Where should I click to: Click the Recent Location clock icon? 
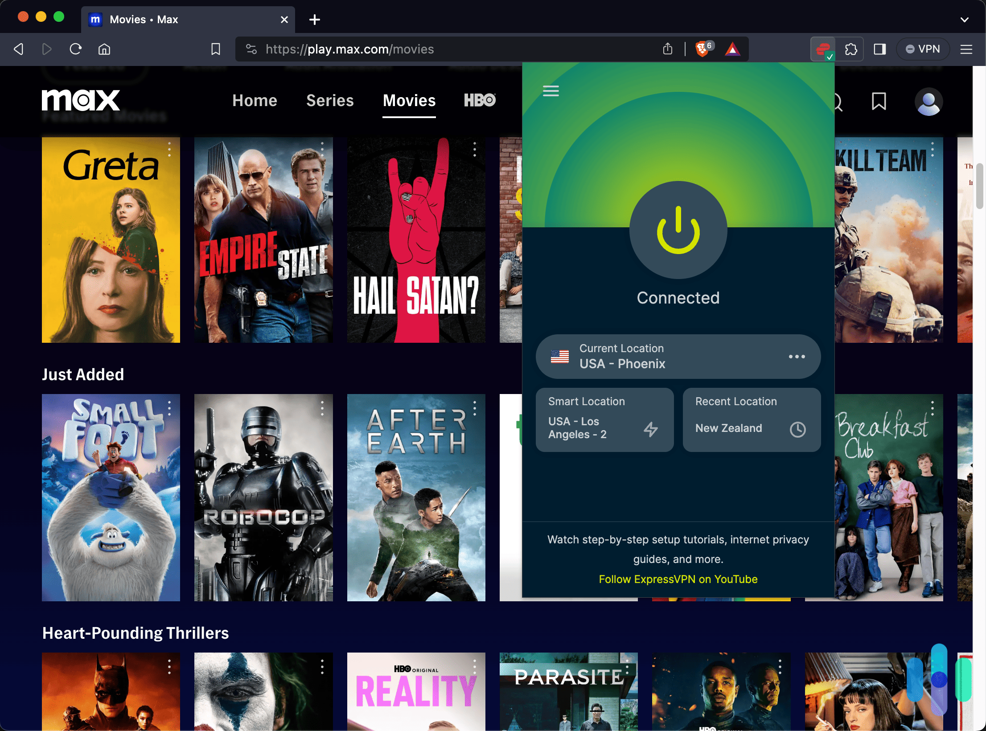[798, 429]
